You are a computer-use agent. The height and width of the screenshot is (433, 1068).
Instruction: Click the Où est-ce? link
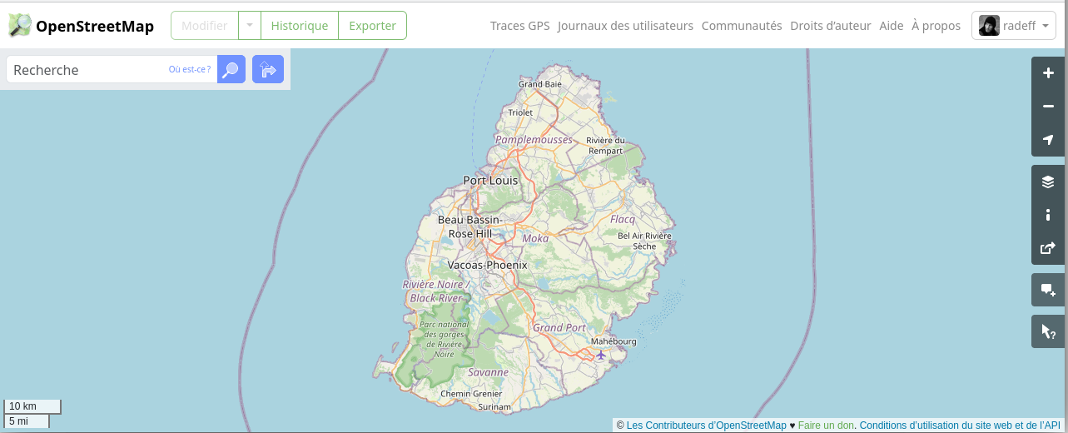[190, 69]
